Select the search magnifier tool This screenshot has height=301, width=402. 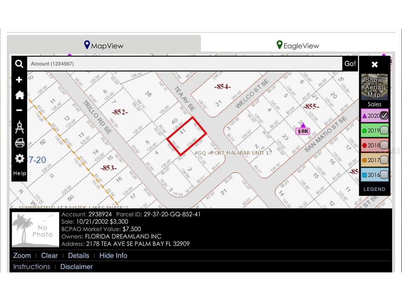[19, 64]
